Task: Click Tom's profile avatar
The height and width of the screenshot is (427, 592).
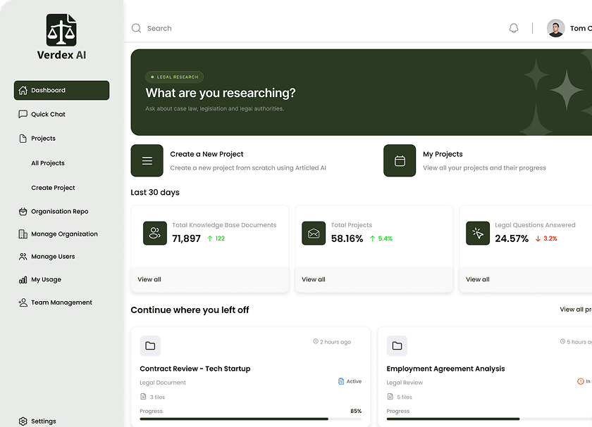Action: (x=556, y=28)
